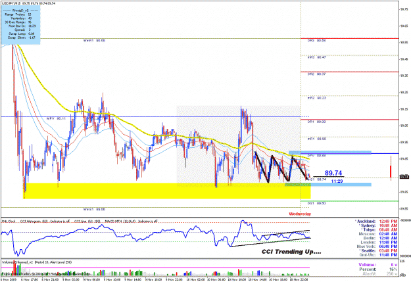Click the Sydney clock row
Image resolution: width=411 pixels, height=282 pixels.
coord(377,225)
